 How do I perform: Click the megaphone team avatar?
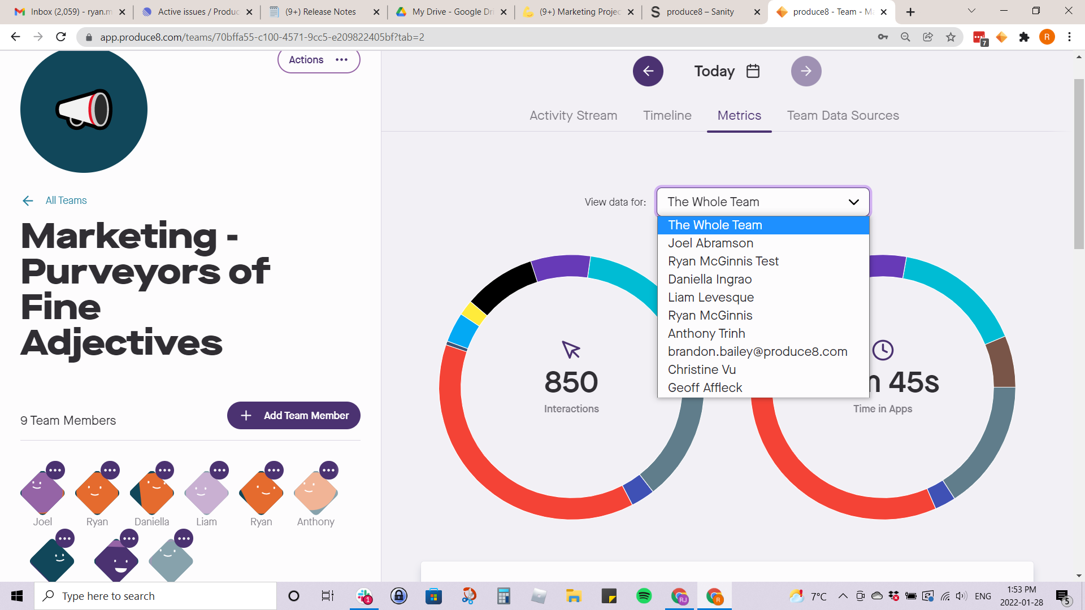pos(84,110)
